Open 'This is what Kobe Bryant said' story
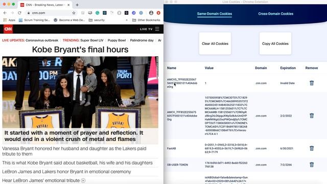Image resolution: width=327 pixels, height=184 pixels. [x=77, y=163]
